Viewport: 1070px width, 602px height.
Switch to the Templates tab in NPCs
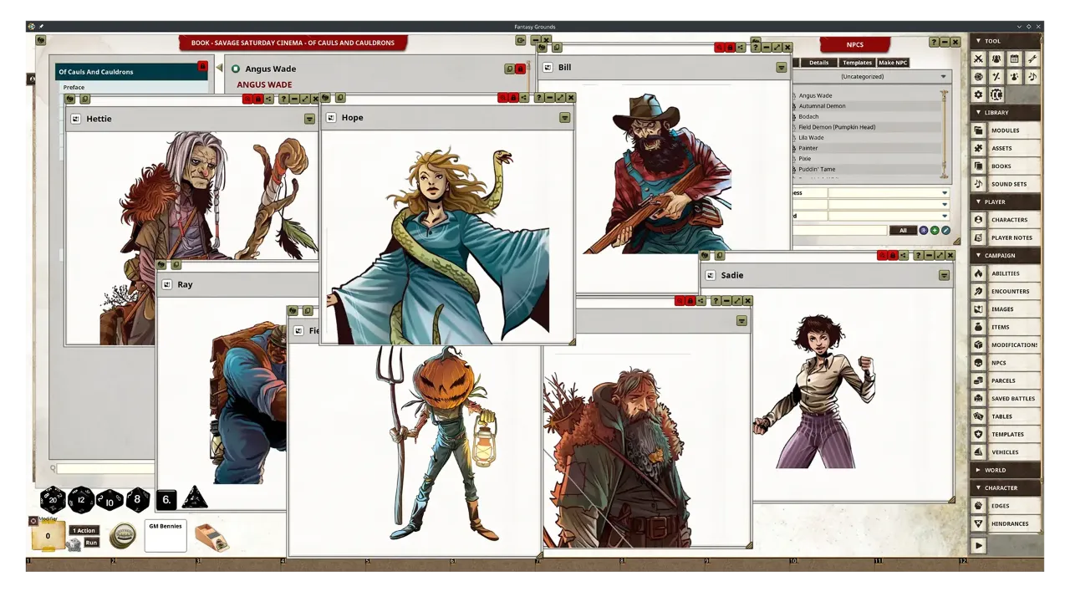pos(857,63)
